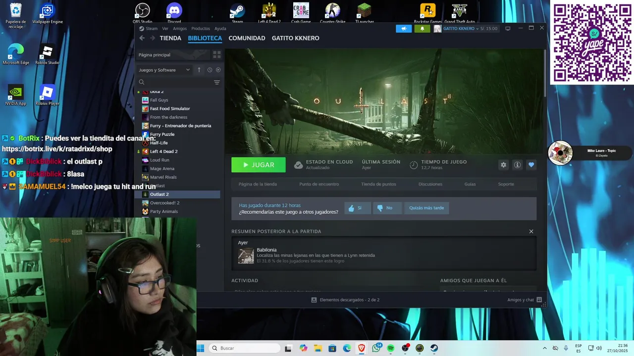
Task: Toggle sort order arrow in library
Action: point(199,70)
